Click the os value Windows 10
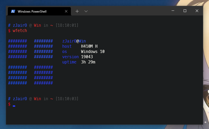Viewport: 209px width, 129px height. [93, 52]
